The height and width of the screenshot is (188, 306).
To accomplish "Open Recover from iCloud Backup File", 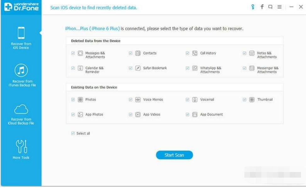I will point(21,114).
